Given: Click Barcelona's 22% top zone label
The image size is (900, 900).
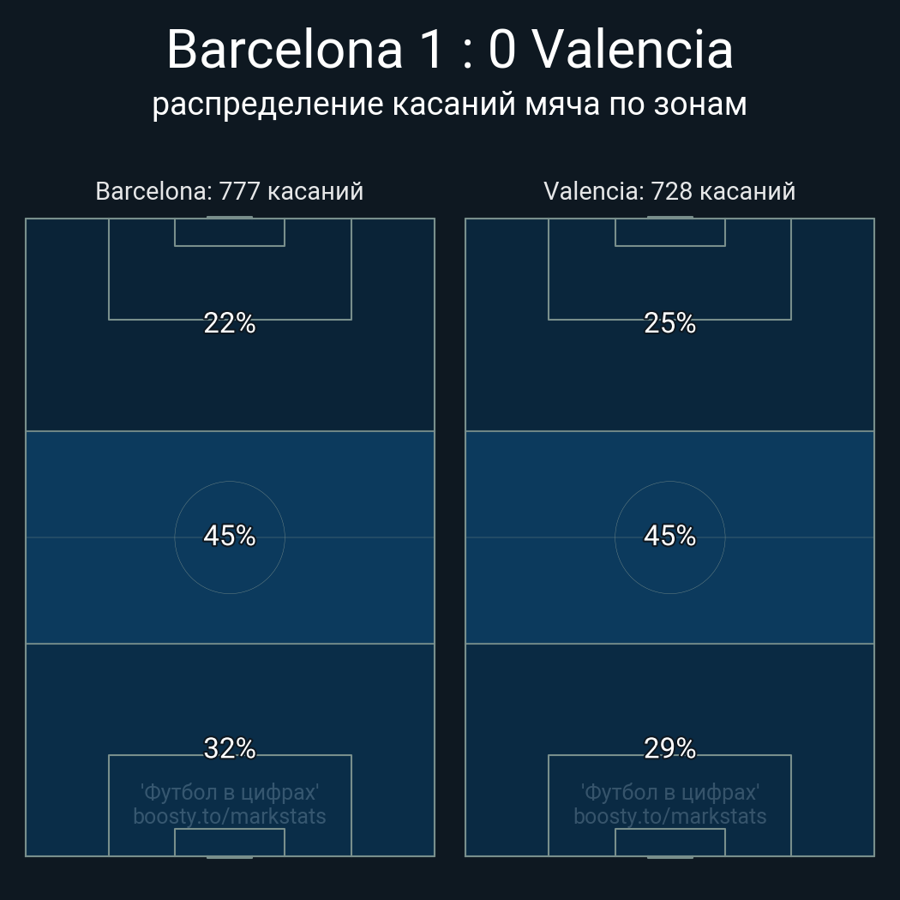Looking at the screenshot, I should tap(230, 323).
